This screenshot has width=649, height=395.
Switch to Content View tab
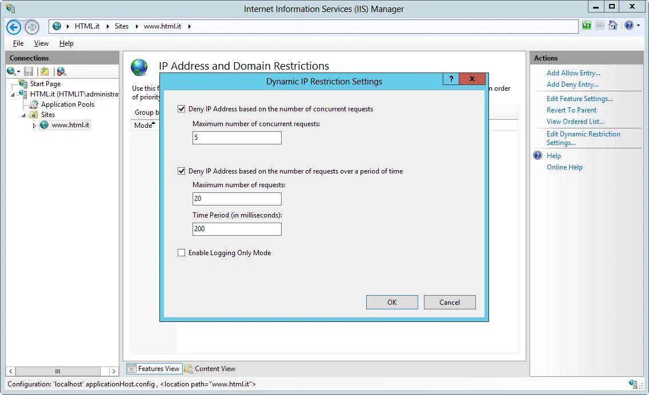(210, 369)
